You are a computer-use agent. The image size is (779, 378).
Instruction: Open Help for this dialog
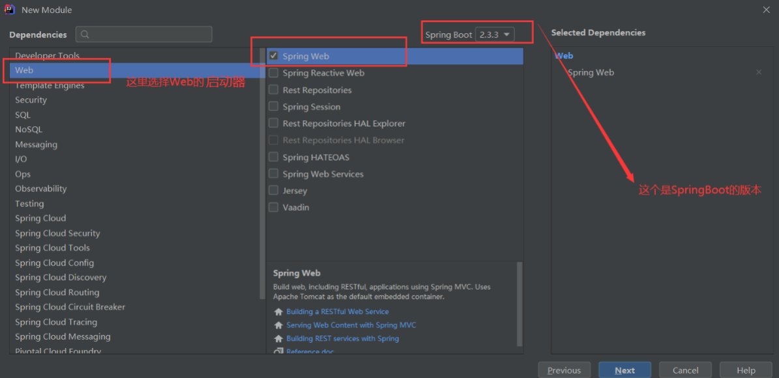pos(746,370)
